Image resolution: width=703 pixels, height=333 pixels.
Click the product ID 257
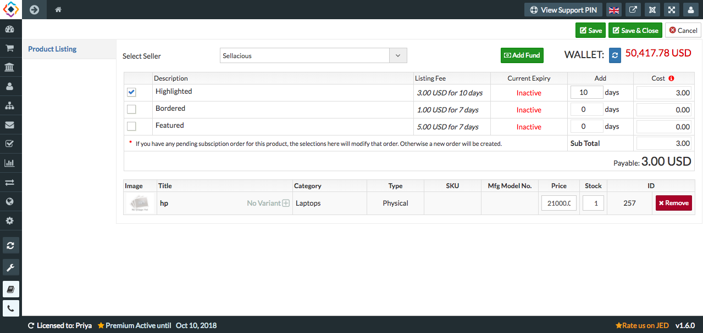click(x=629, y=203)
